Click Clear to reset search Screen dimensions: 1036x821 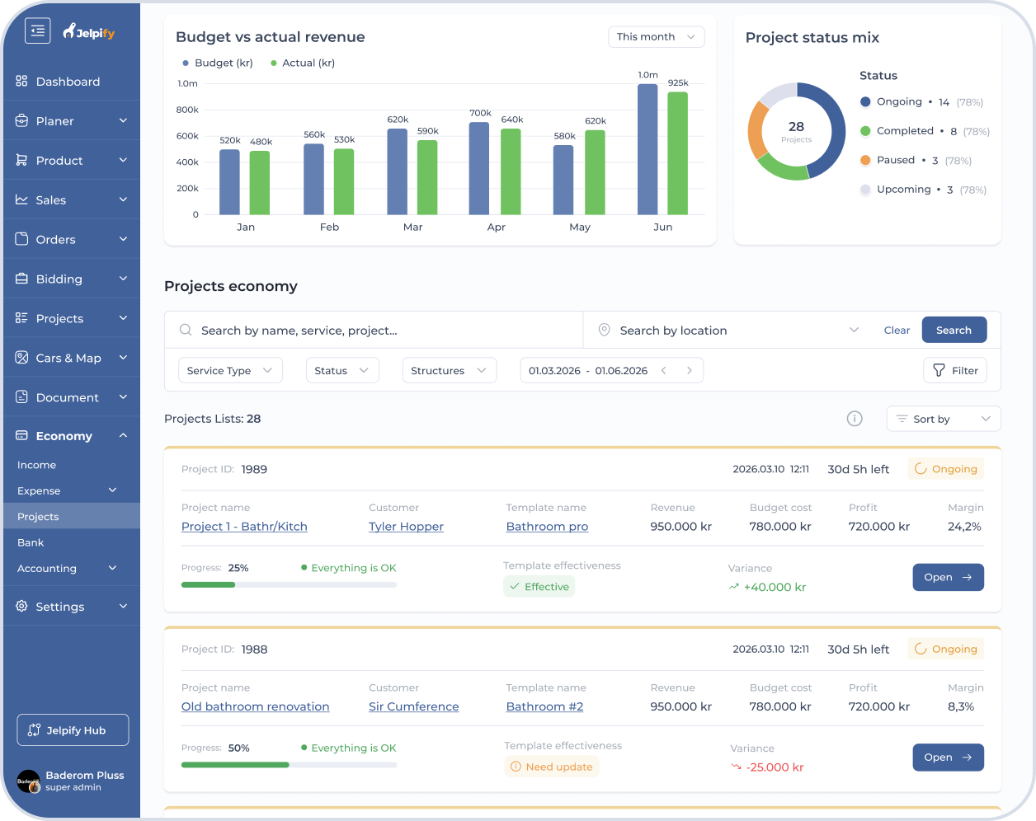[x=897, y=330]
